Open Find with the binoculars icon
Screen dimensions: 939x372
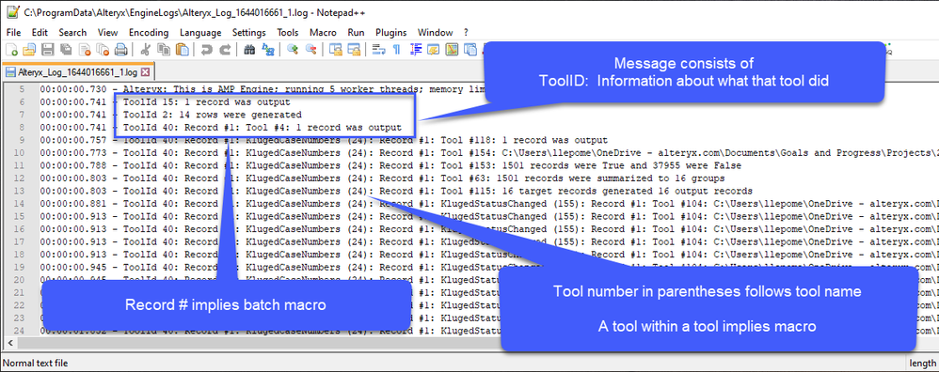click(x=250, y=50)
